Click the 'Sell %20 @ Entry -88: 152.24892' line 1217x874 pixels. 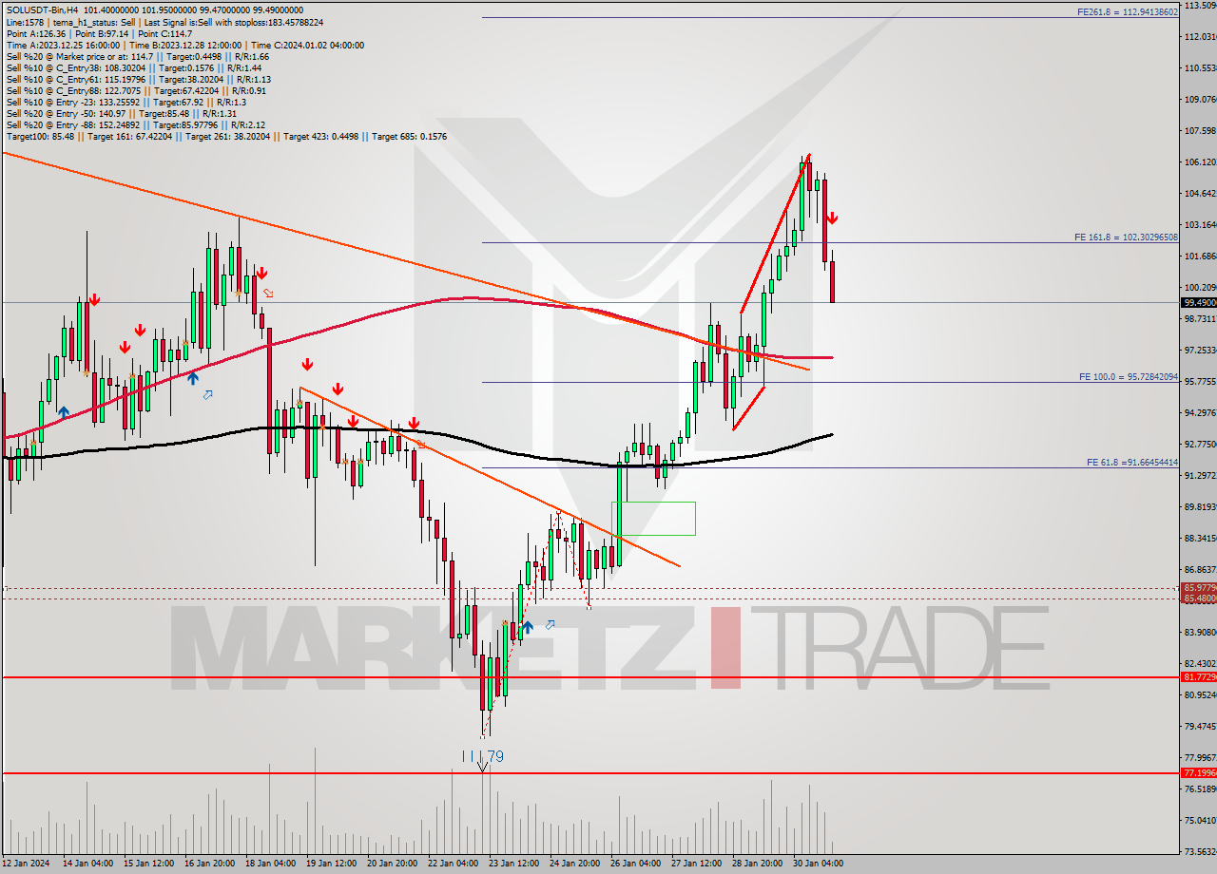(x=135, y=125)
